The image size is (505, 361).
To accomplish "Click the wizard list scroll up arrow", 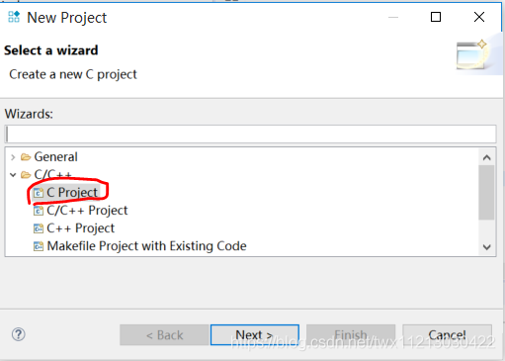I will 486,157.
